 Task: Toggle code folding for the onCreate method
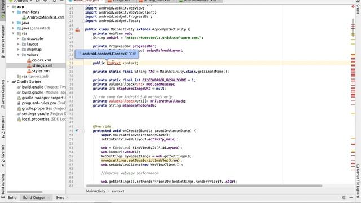point(83,131)
